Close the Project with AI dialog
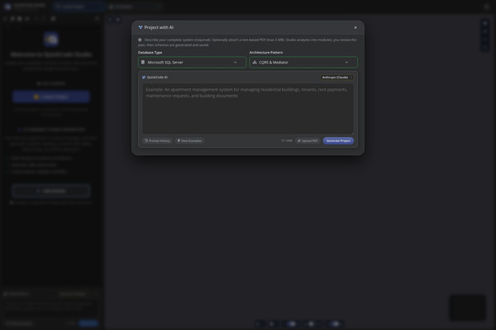This screenshot has height=330, width=496. pyautogui.click(x=355, y=28)
